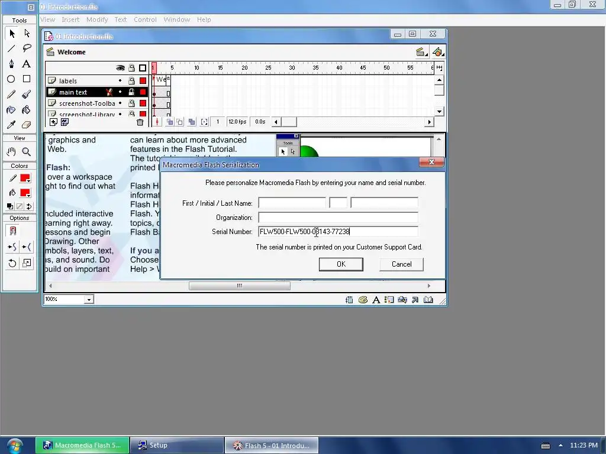Select the Text tool
The image size is (606, 454).
pyautogui.click(x=27, y=64)
